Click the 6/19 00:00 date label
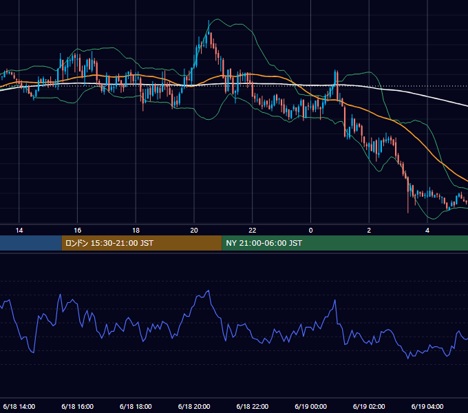The image size is (468, 413). [310, 406]
